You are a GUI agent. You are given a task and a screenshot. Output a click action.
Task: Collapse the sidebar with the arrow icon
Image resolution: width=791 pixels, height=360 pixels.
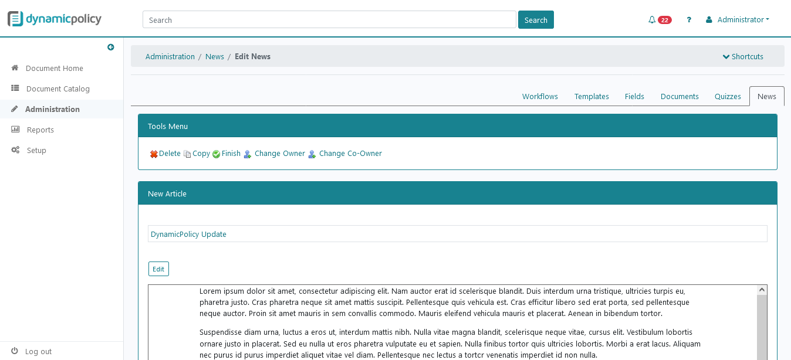(111, 47)
